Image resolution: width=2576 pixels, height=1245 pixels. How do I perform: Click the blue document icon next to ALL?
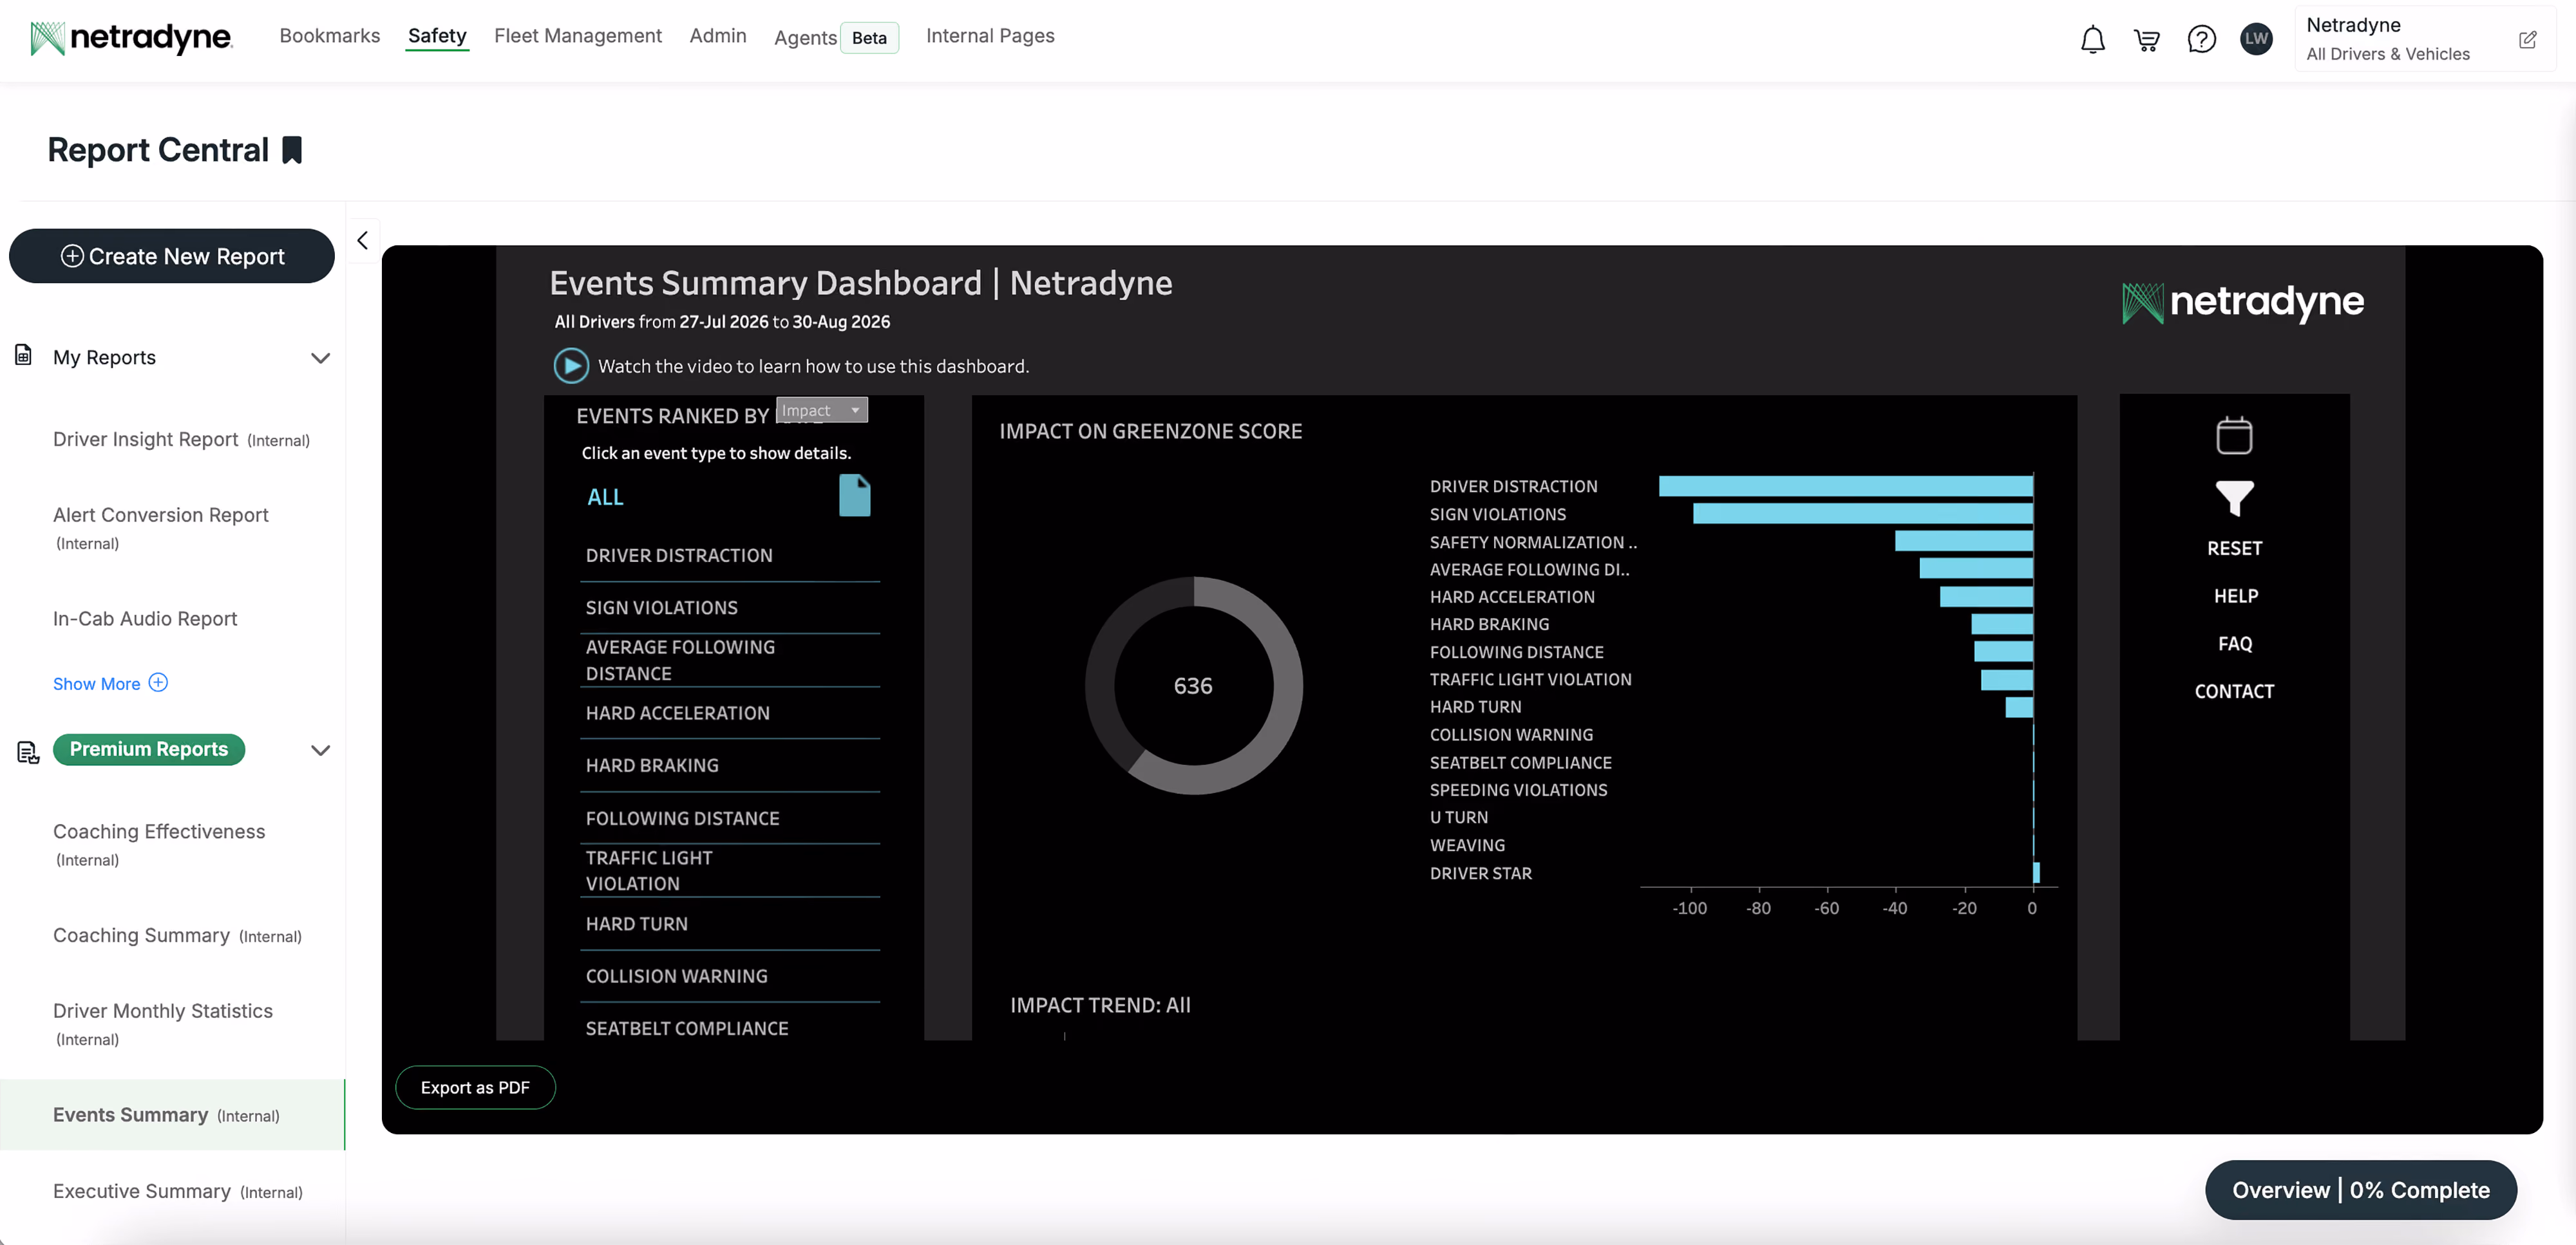tap(854, 496)
